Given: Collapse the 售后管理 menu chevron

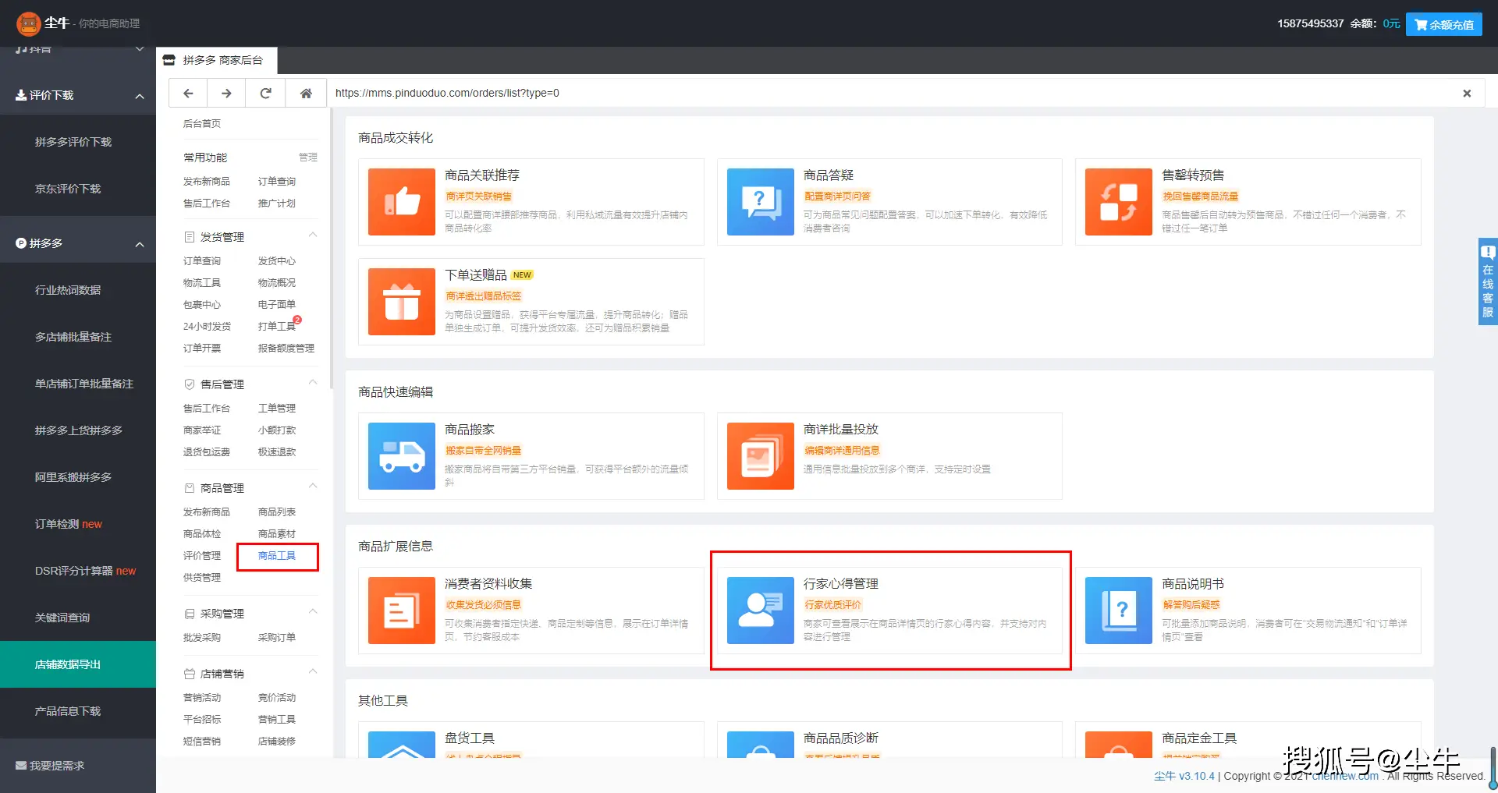Looking at the screenshot, I should coord(313,382).
